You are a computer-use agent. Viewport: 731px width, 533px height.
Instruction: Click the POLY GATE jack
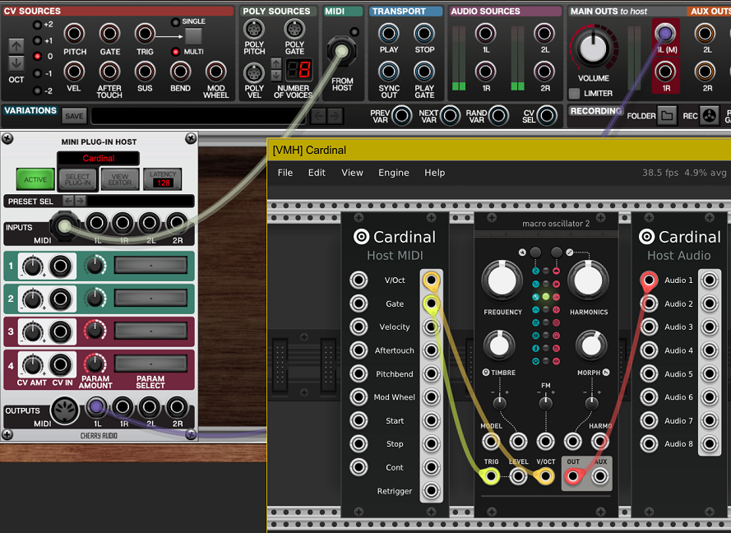coord(294,30)
